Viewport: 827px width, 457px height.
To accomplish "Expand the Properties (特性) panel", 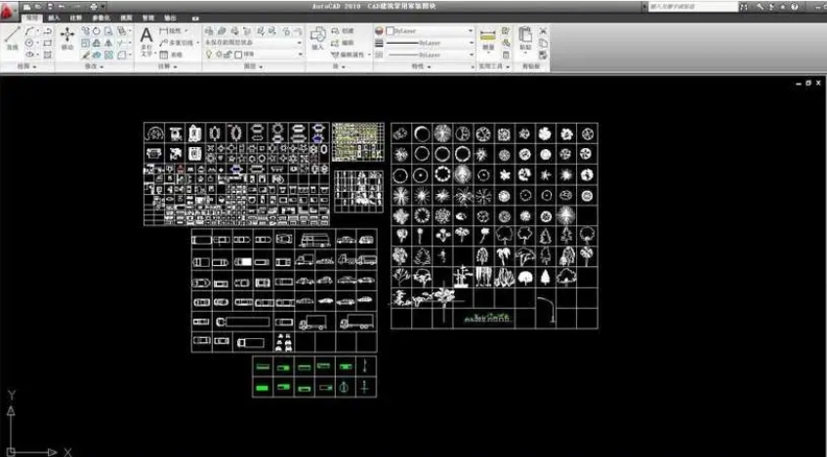I will (422, 67).
